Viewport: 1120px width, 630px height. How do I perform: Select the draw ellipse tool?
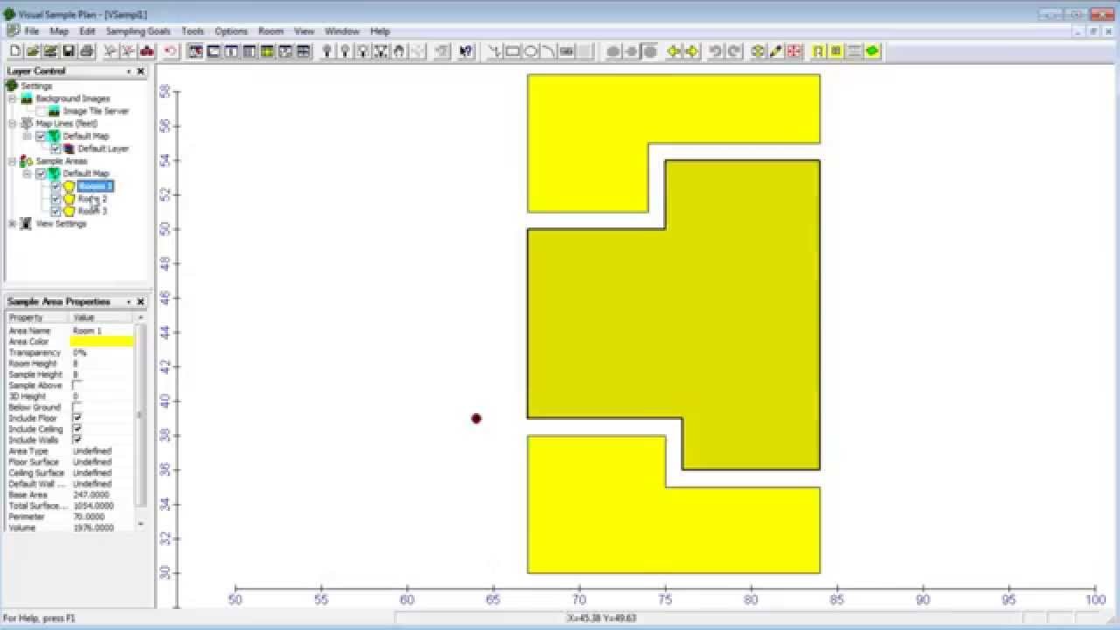[x=530, y=52]
